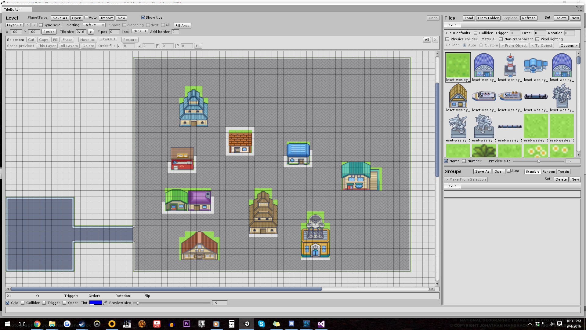Click the Tile size input field
The width and height of the screenshot is (586, 330).
[81, 32]
